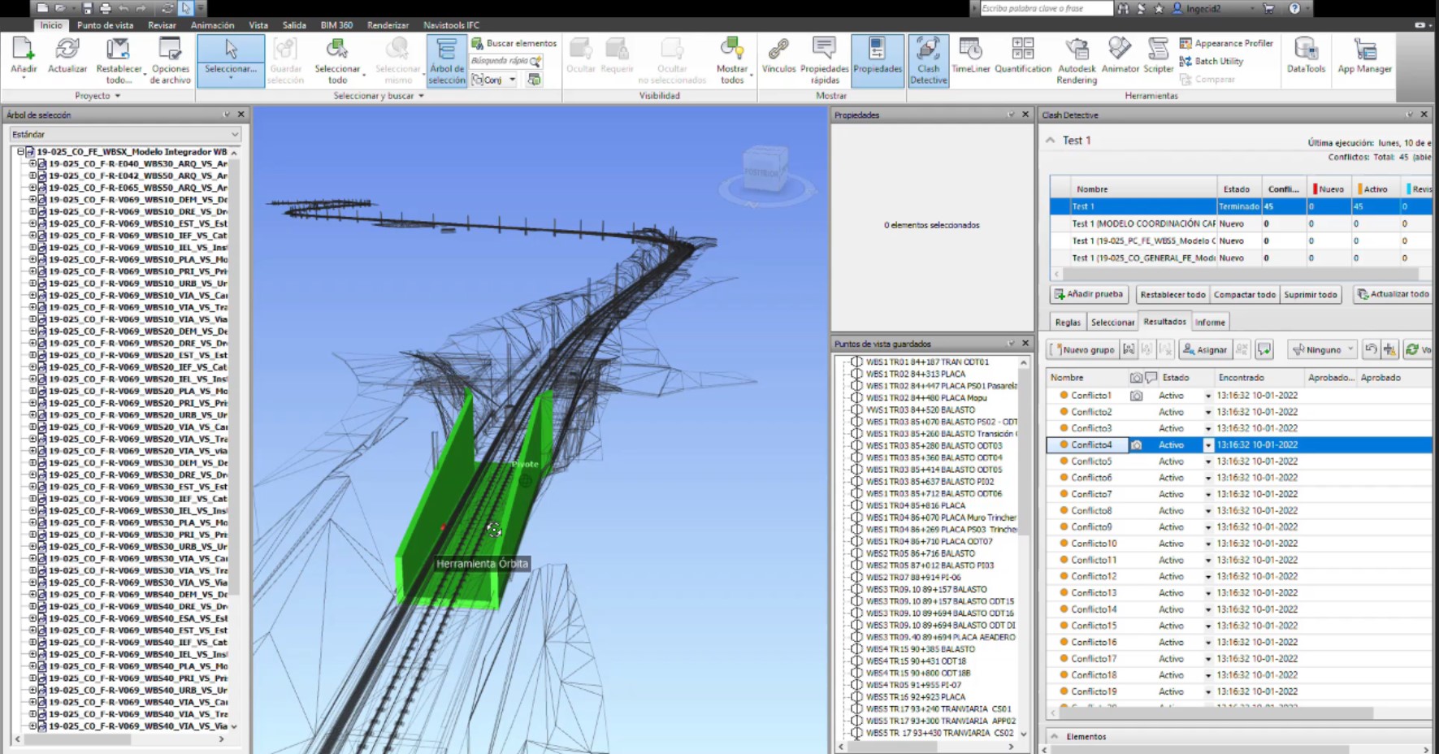Toggle the Árbol de selección panel
This screenshot has height=754, width=1439.
[446, 60]
